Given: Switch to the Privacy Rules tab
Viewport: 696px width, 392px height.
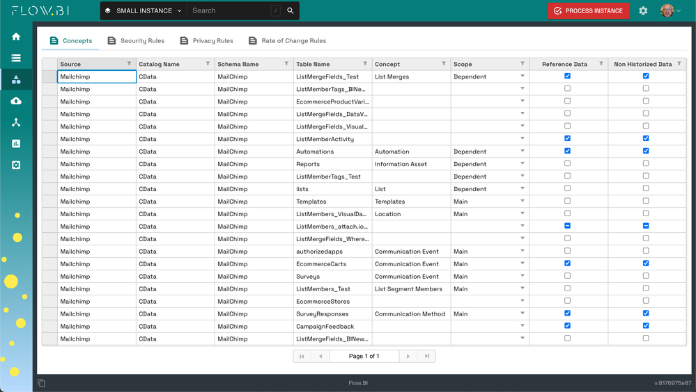Looking at the screenshot, I should pos(206,41).
